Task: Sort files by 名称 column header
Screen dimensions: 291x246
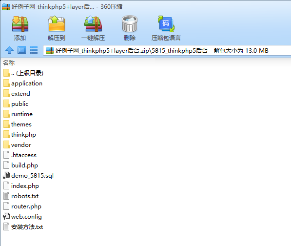Action: coord(9,63)
